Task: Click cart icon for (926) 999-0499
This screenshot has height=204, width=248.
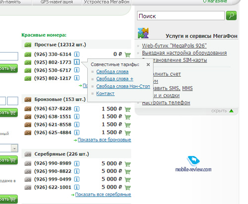Action: [127, 179]
